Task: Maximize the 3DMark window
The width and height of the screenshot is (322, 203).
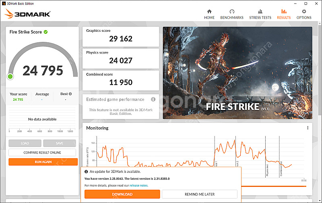Action: (306, 4)
